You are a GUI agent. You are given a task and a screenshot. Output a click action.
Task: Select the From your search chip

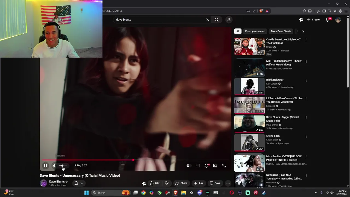click(x=255, y=31)
